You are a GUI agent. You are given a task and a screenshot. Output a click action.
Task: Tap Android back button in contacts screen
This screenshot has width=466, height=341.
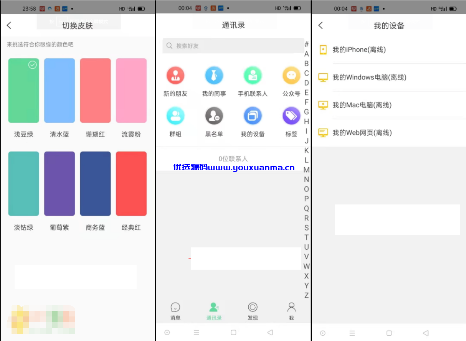pos(270,333)
